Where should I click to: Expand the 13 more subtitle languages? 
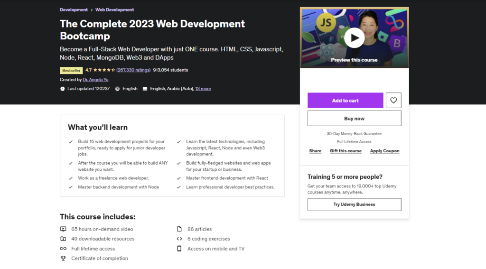coord(203,89)
